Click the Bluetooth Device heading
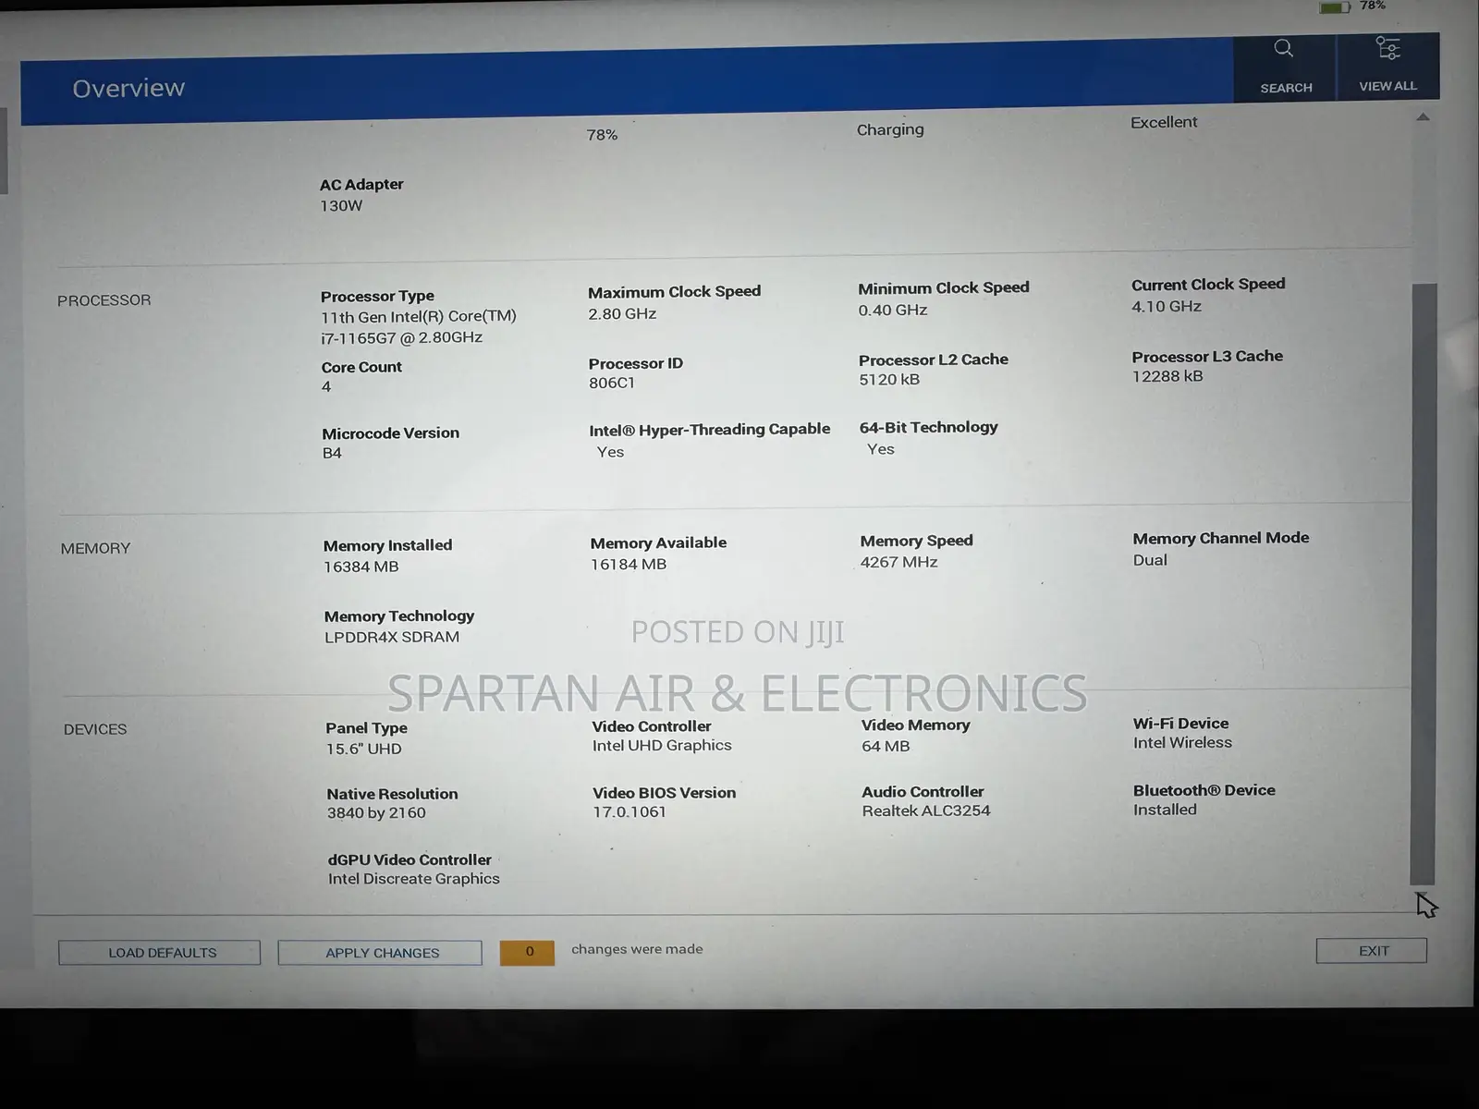Screen dimensions: 1479x1109 1204,791
